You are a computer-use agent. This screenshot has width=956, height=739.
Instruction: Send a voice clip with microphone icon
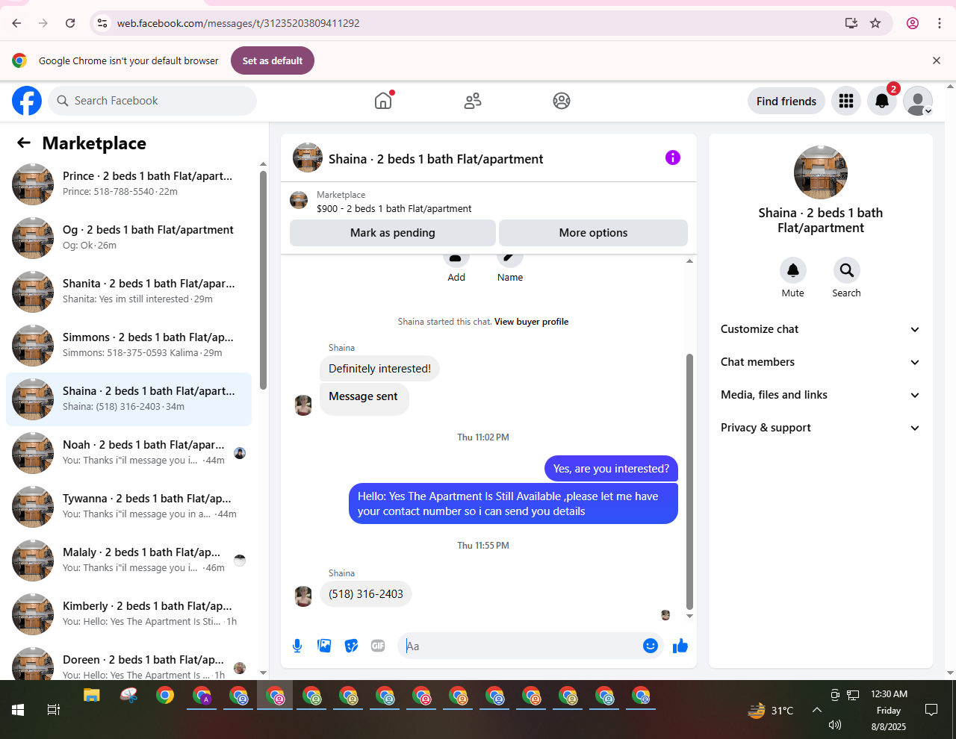(297, 646)
